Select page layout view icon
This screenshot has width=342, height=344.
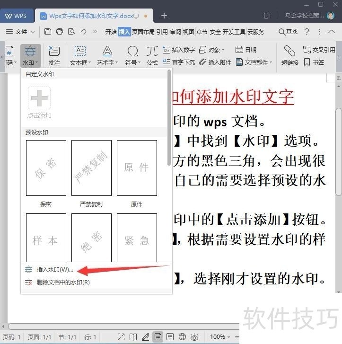158,337
